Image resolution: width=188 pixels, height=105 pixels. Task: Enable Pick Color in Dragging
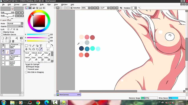[x=26, y=72]
